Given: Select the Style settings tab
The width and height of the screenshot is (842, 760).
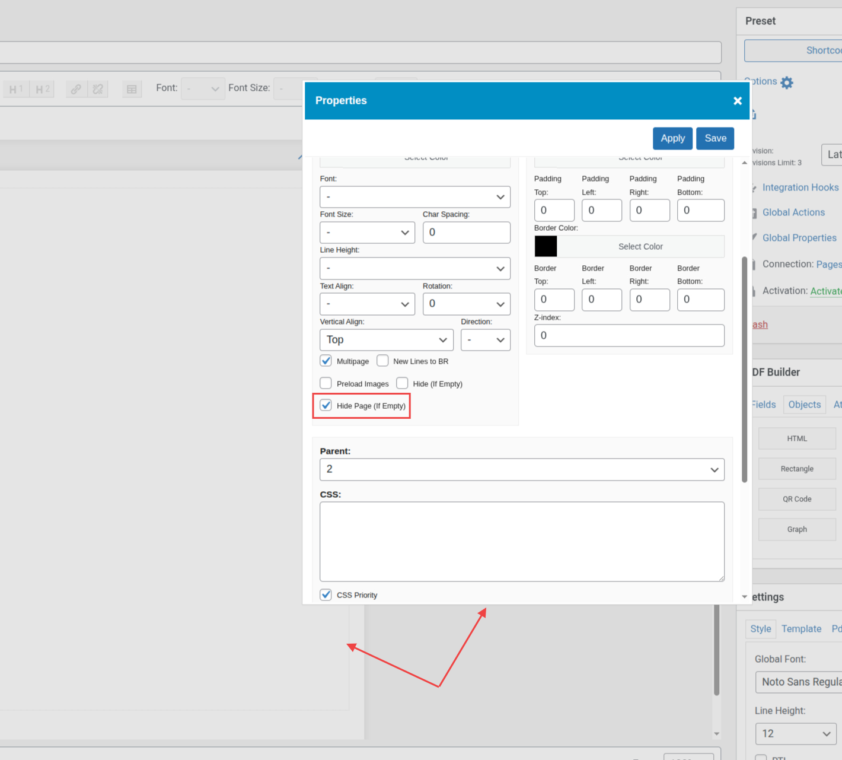Looking at the screenshot, I should (761, 629).
